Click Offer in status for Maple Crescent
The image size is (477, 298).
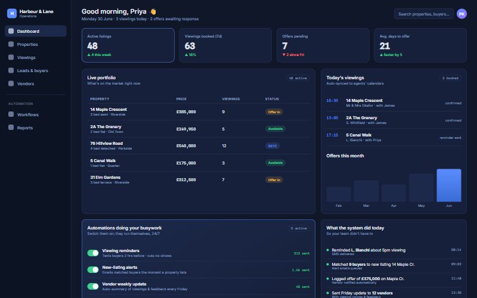point(274,112)
